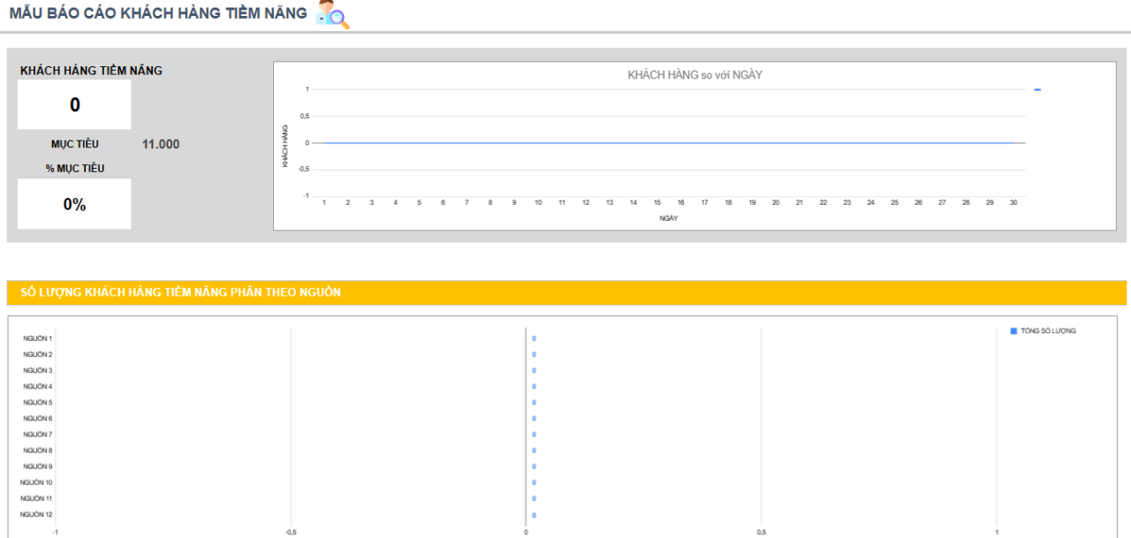Click the white cell showing 0%
This screenshot has width=1131, height=538.
(74, 204)
